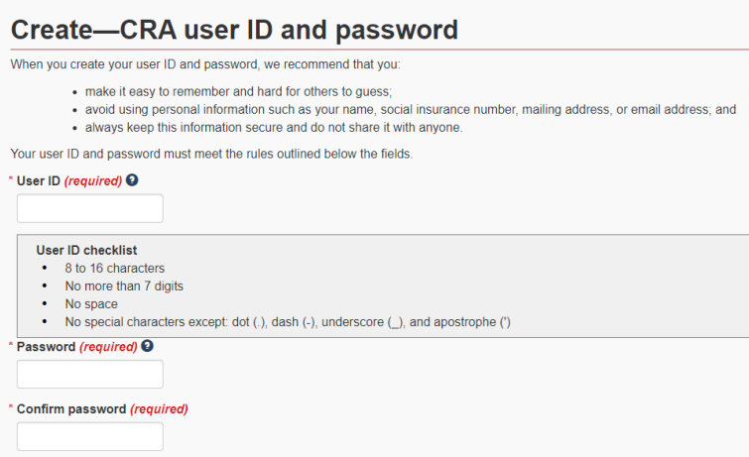This screenshot has height=457, width=749.
Task: Click the "must meet the rules outlined" sentence
Action: [206, 154]
